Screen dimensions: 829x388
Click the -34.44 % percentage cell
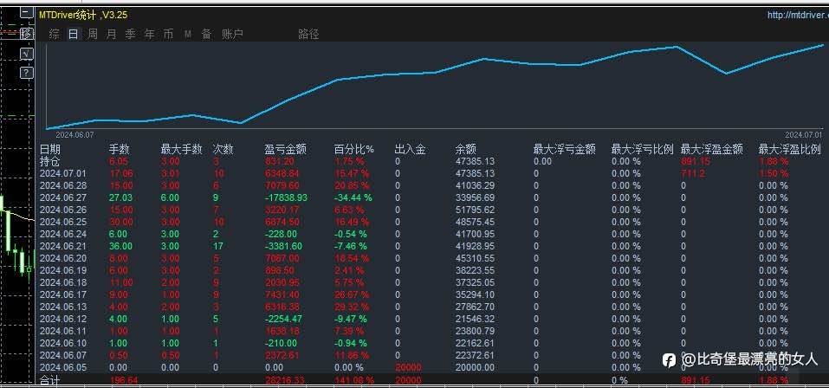click(353, 197)
